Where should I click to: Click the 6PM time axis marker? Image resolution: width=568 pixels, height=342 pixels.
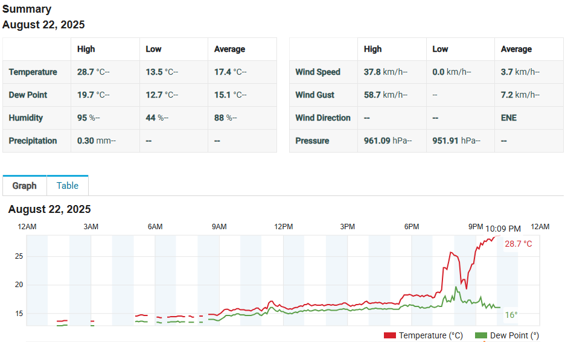pyautogui.click(x=412, y=227)
